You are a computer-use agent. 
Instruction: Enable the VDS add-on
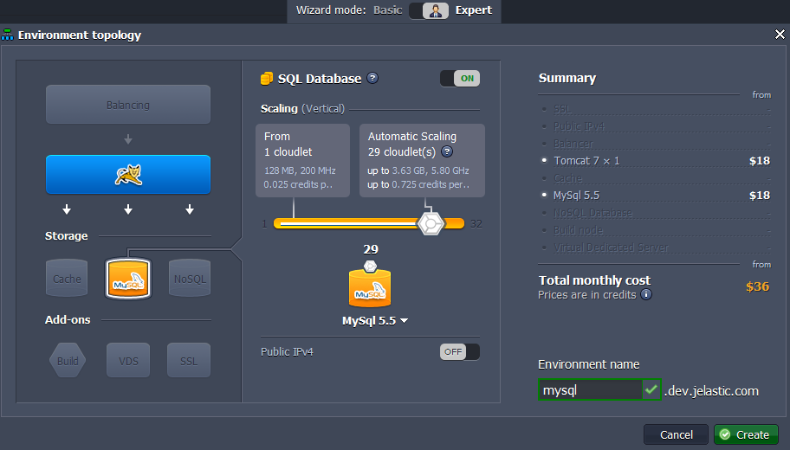coord(128,361)
